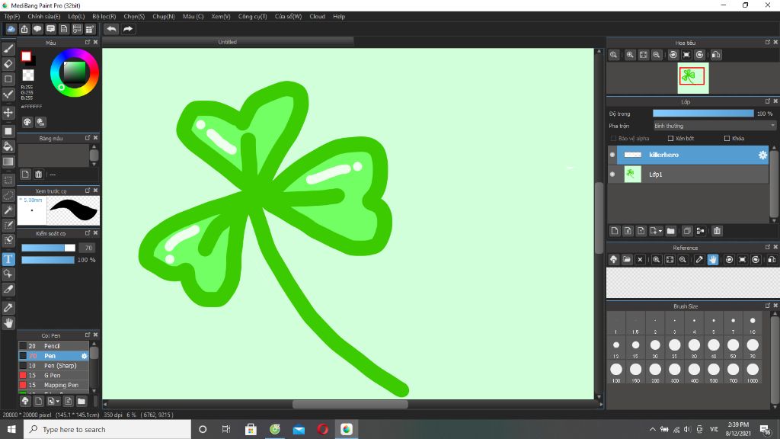The height and width of the screenshot is (439, 780).
Task: Open the Mail app from the taskbar
Action: 299,429
